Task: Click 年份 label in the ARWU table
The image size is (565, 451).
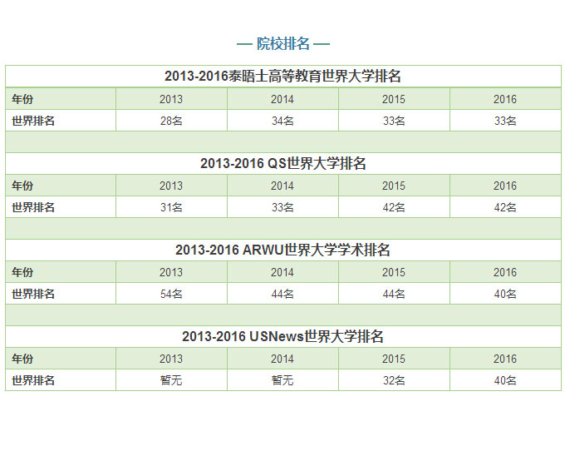Action: 22,272
